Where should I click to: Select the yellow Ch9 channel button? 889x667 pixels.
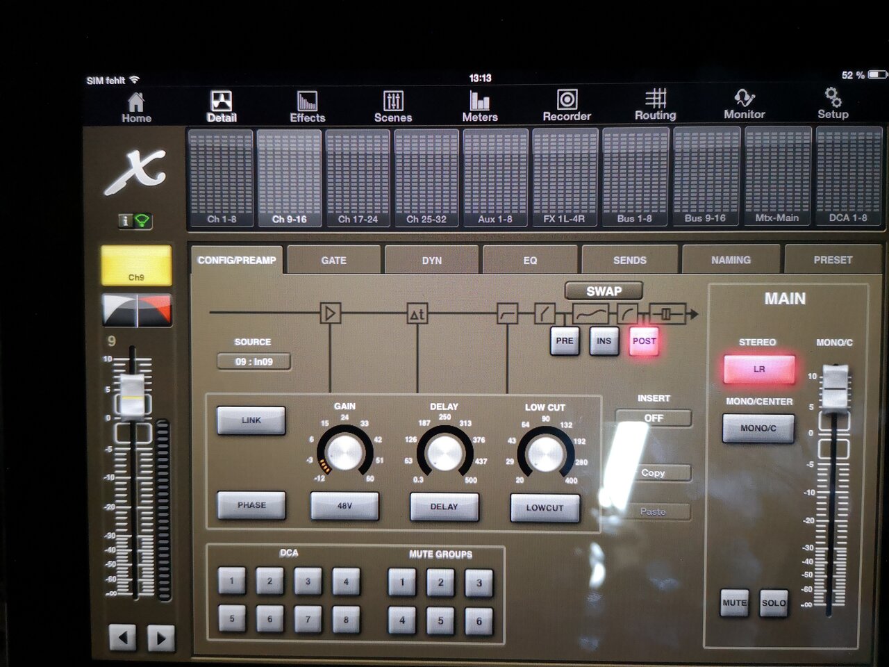(136, 265)
